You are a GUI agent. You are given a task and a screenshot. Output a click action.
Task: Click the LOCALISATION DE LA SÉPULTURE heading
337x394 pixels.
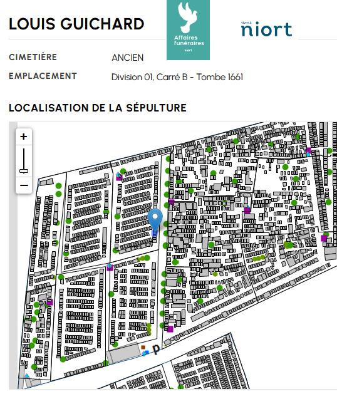pos(98,108)
